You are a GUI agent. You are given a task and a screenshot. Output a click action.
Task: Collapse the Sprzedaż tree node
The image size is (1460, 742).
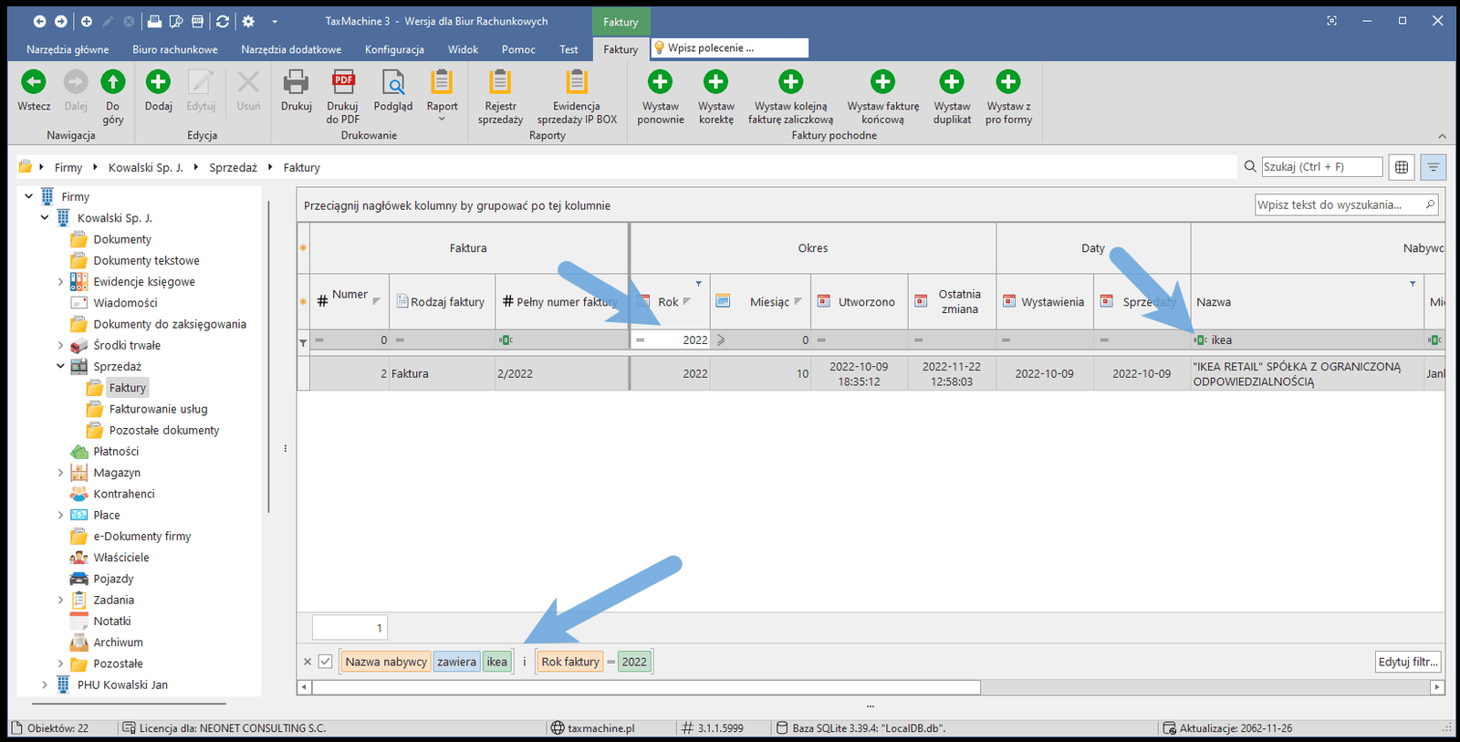[x=60, y=366]
